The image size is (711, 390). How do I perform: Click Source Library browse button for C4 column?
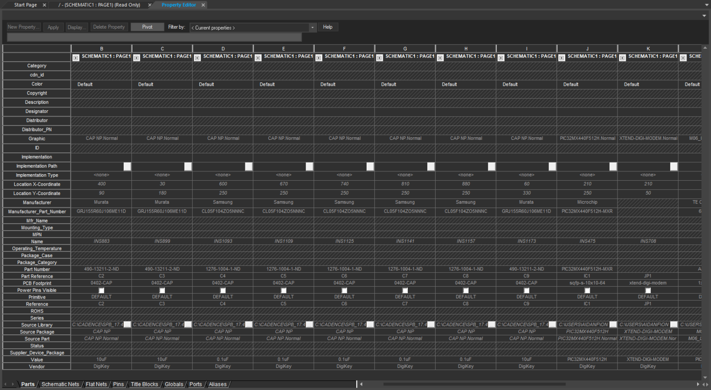click(x=249, y=325)
